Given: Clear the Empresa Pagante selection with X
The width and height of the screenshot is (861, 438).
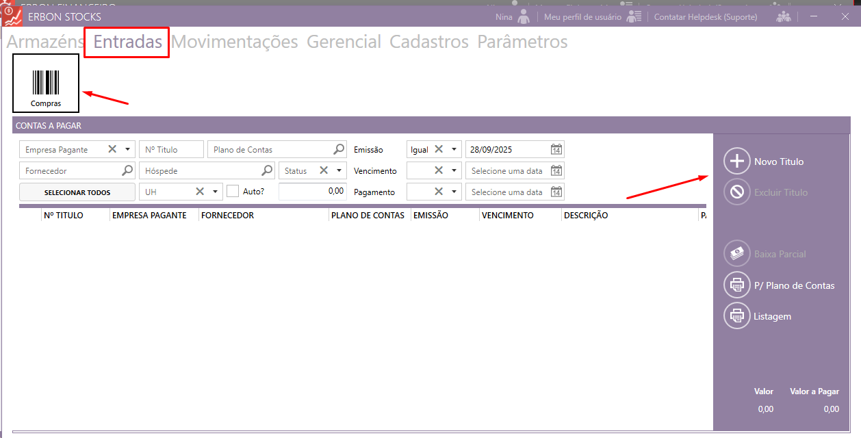Looking at the screenshot, I should (x=112, y=149).
